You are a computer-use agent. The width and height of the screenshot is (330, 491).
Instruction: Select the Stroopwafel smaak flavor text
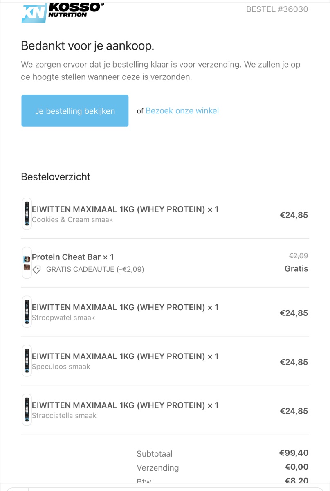[63, 318]
